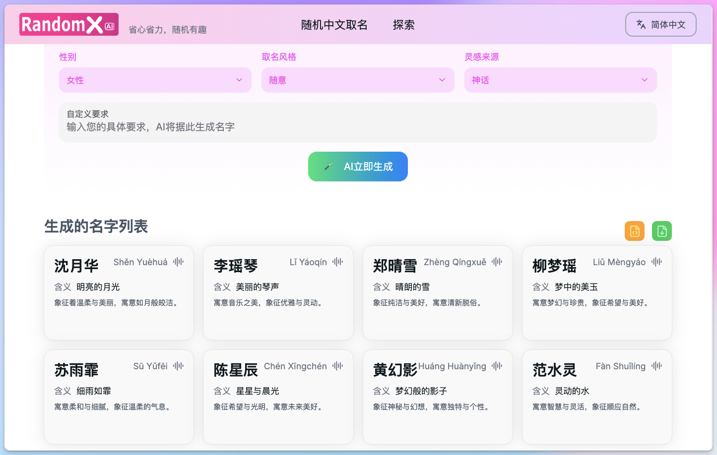Open the 探索 menu item

point(403,25)
